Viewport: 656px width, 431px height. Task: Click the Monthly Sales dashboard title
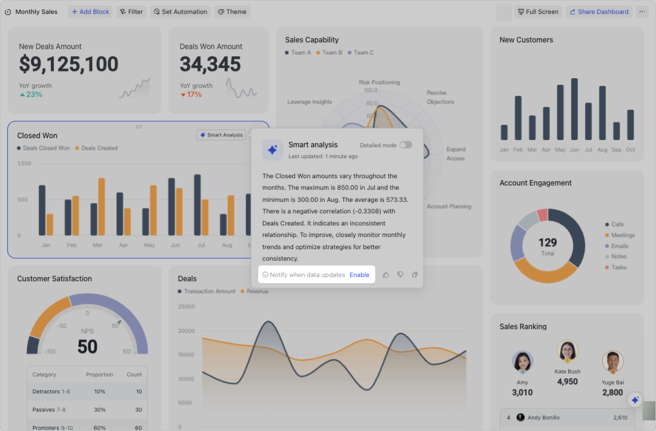[36, 12]
